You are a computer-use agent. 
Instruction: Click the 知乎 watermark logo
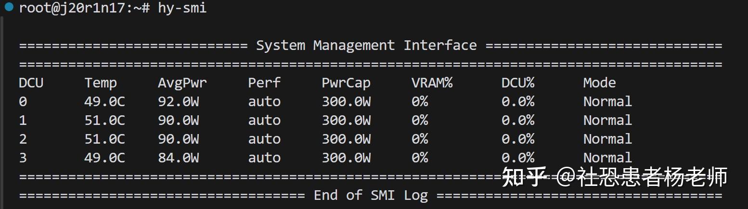[525, 177]
